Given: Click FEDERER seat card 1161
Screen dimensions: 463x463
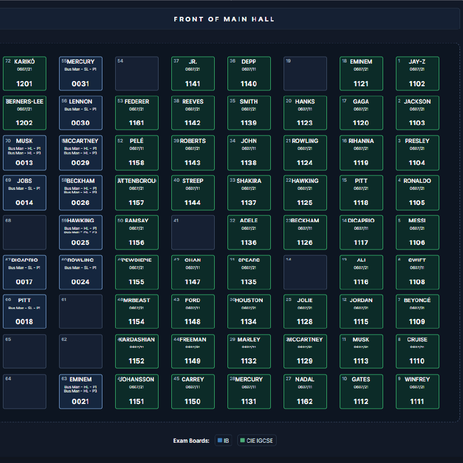Looking at the screenshot, I should coord(137,113).
